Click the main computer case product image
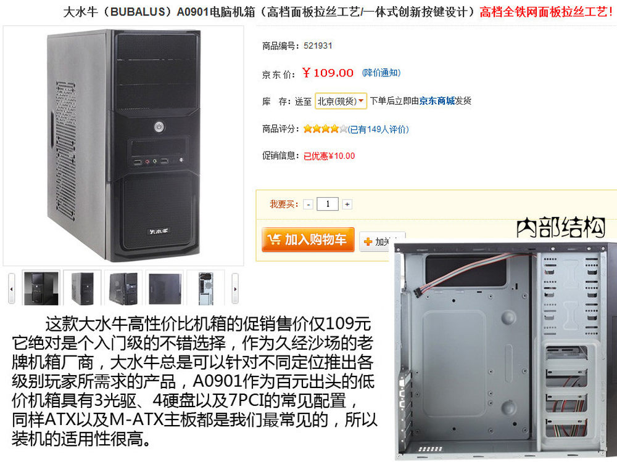This screenshot has height=462, width=617. click(123, 146)
